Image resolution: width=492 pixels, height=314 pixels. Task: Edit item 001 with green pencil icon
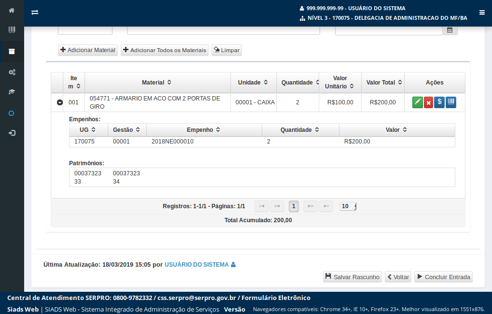[x=417, y=102]
